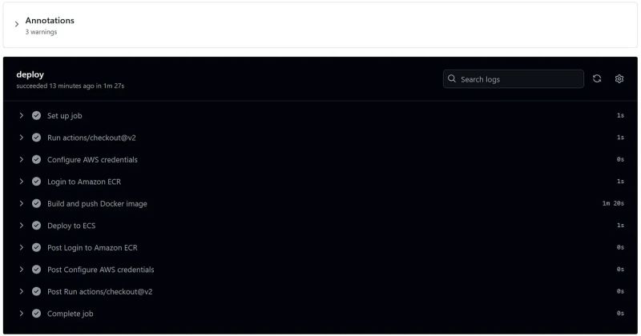The height and width of the screenshot is (336, 641).
Task: Click the Login to Amazon ECR checkmark
Action: click(x=36, y=182)
